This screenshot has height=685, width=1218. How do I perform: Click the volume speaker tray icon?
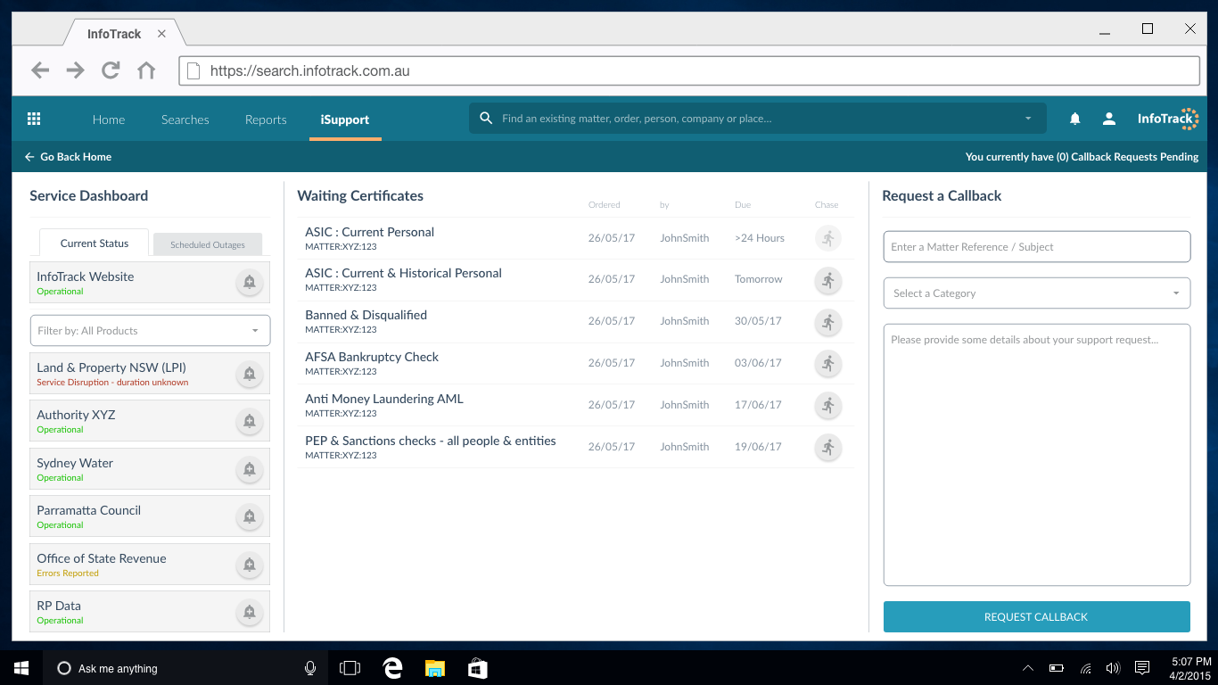pyautogui.click(x=1113, y=668)
